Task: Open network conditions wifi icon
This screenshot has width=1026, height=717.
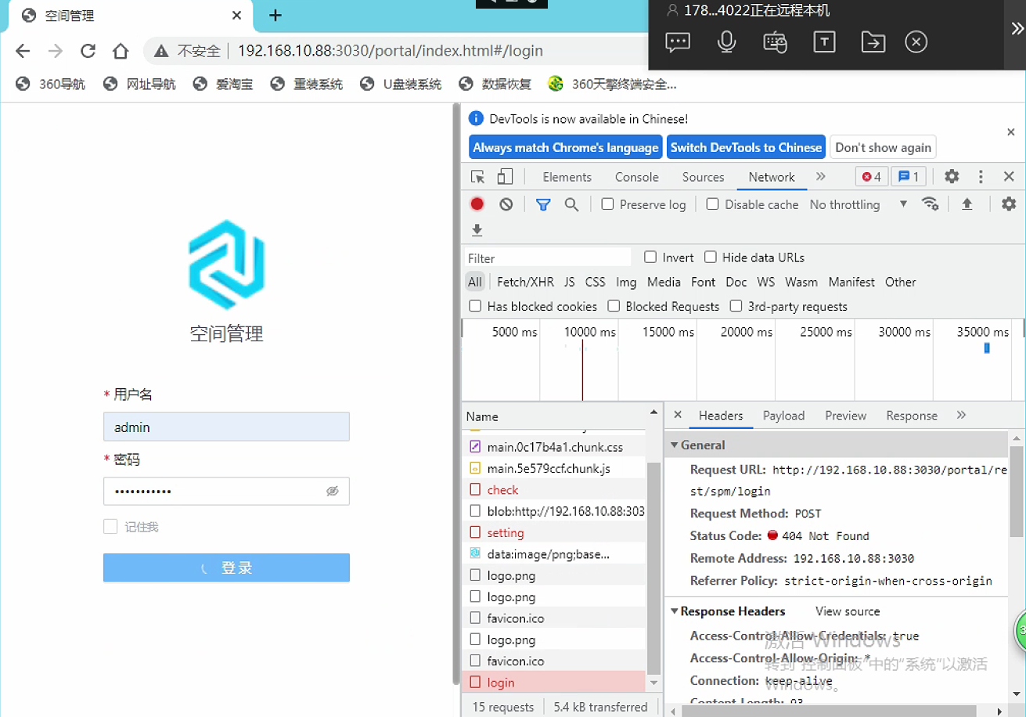Action: coord(931,204)
